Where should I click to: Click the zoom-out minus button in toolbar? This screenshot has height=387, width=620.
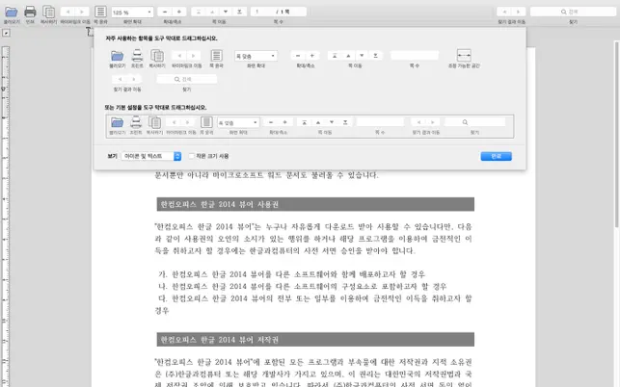coord(164,12)
